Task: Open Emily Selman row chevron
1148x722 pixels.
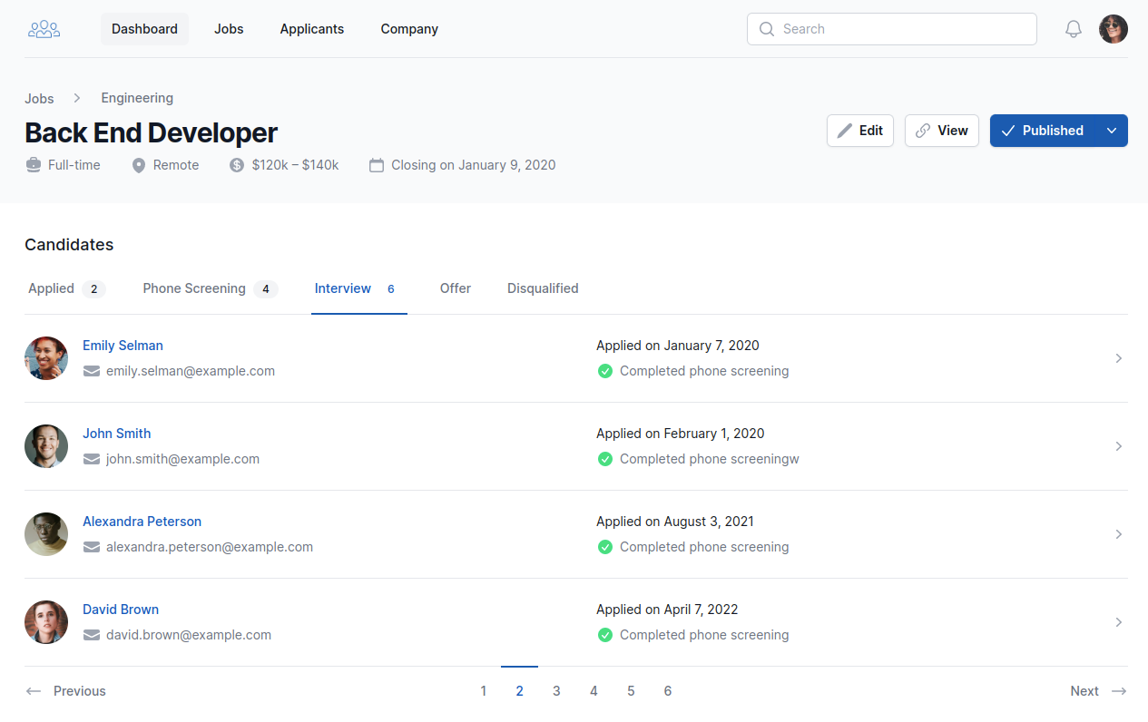Action: click(x=1118, y=358)
